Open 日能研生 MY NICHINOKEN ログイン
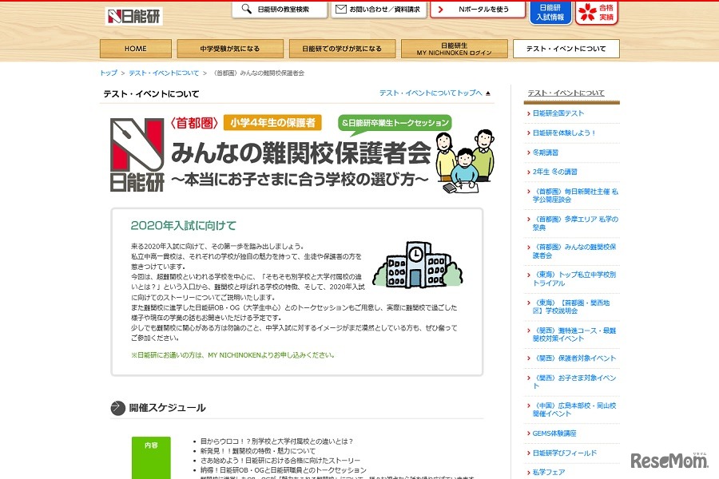Viewport: 719px width, 479px height. 455,48
